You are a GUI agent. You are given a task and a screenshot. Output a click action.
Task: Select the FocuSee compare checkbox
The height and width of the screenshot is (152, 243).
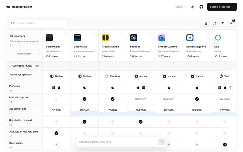pos(150,34)
